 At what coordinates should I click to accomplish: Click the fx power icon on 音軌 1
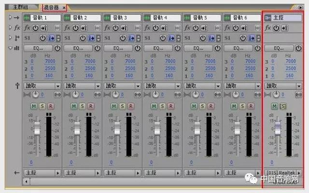(35, 28)
